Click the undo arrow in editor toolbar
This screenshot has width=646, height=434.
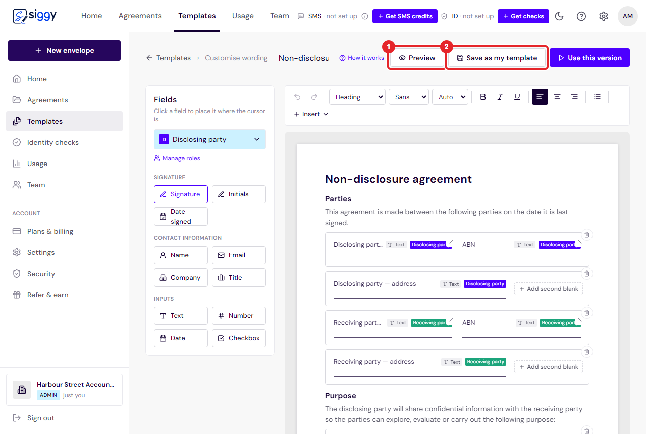coord(297,97)
